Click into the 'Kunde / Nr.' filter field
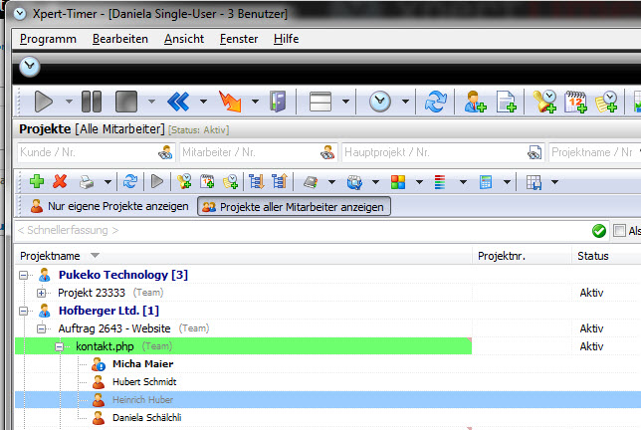The width and height of the screenshot is (641, 430). (x=97, y=152)
